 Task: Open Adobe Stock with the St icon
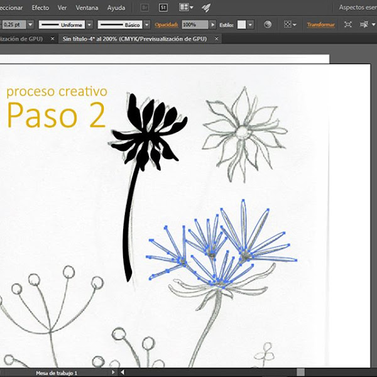(x=163, y=8)
